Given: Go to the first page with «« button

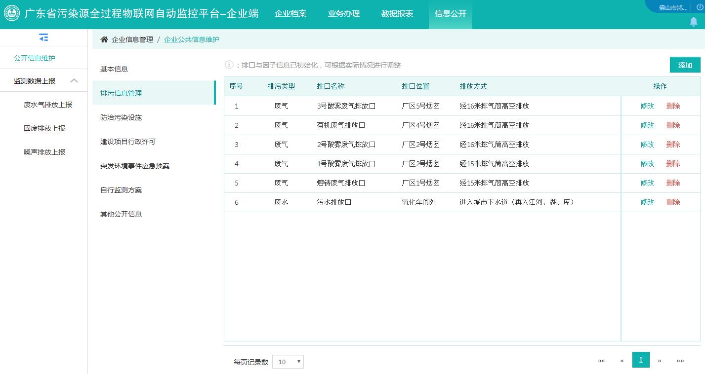Looking at the screenshot, I should (601, 361).
